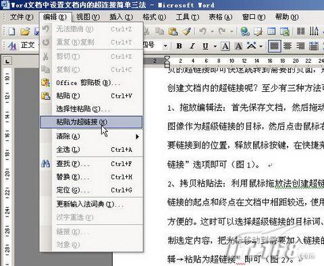Close the open 编辑(E) menu header
Viewport: 324px width, 266px height.
point(55,17)
